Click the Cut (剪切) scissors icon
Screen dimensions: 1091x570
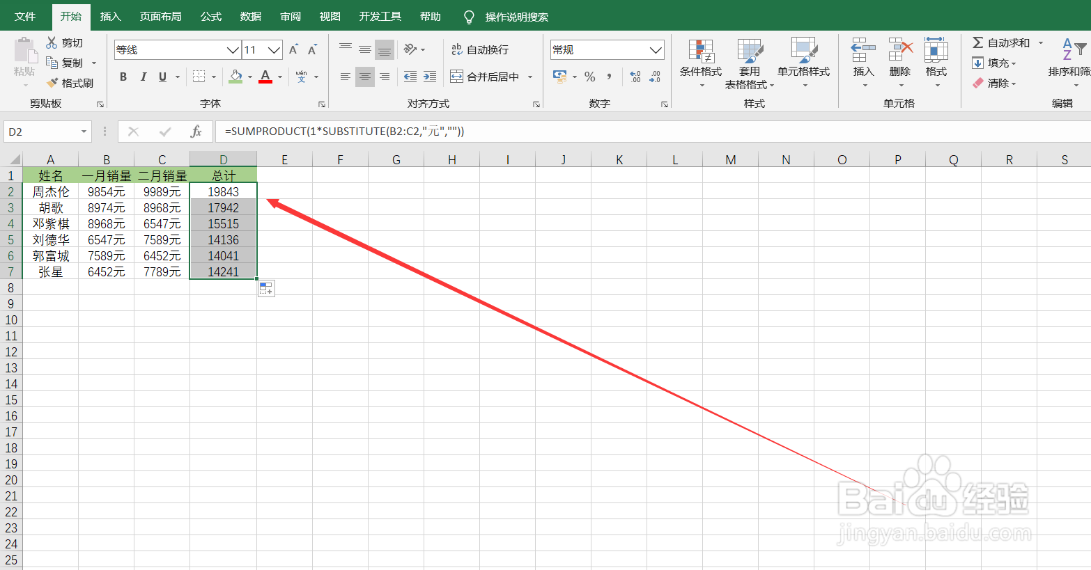coord(52,42)
